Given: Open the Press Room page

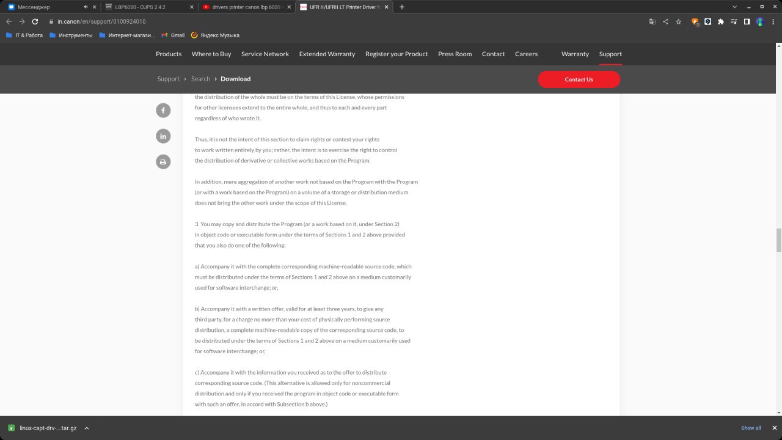Looking at the screenshot, I should (x=455, y=54).
